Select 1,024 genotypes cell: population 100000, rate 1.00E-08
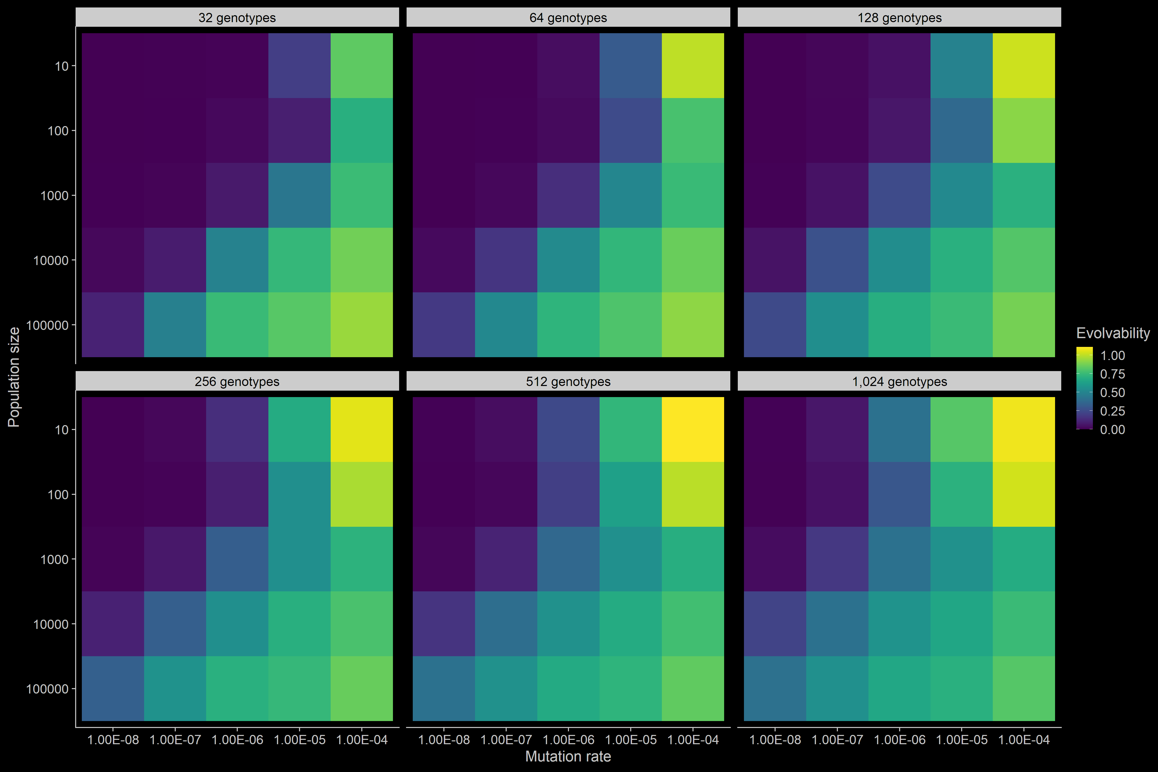Image resolution: width=1158 pixels, height=772 pixels. 775,689
